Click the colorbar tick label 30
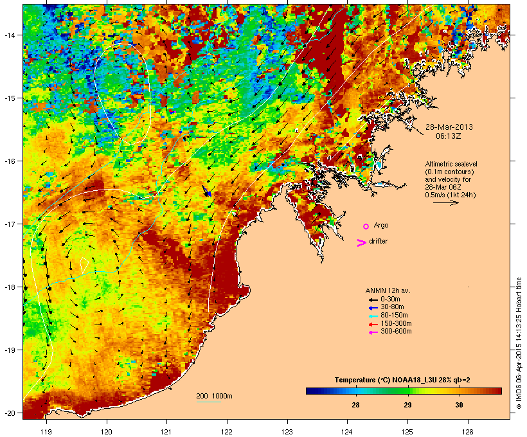Image resolution: width=527 pixels, height=437 pixels. click(459, 405)
